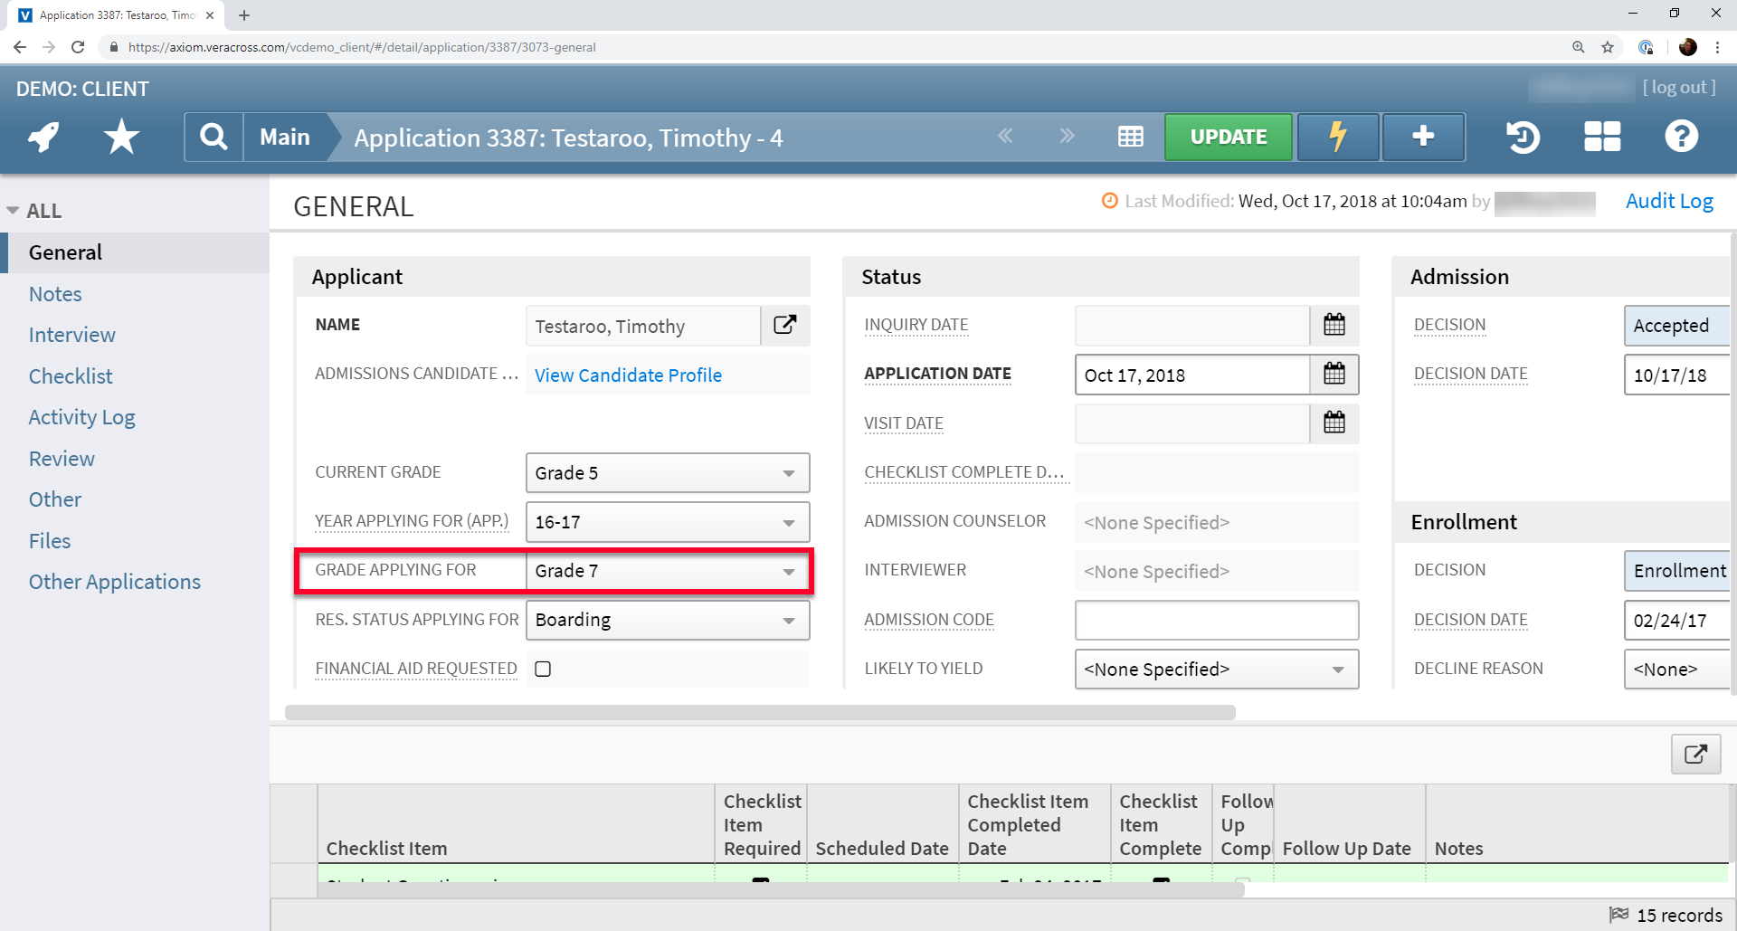
Task: Click the green UPDATE button
Action: (1228, 137)
